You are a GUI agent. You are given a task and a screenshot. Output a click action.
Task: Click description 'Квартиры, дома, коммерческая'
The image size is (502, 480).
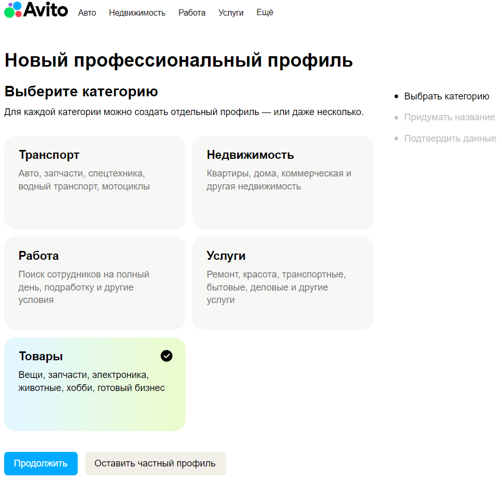[279, 180]
